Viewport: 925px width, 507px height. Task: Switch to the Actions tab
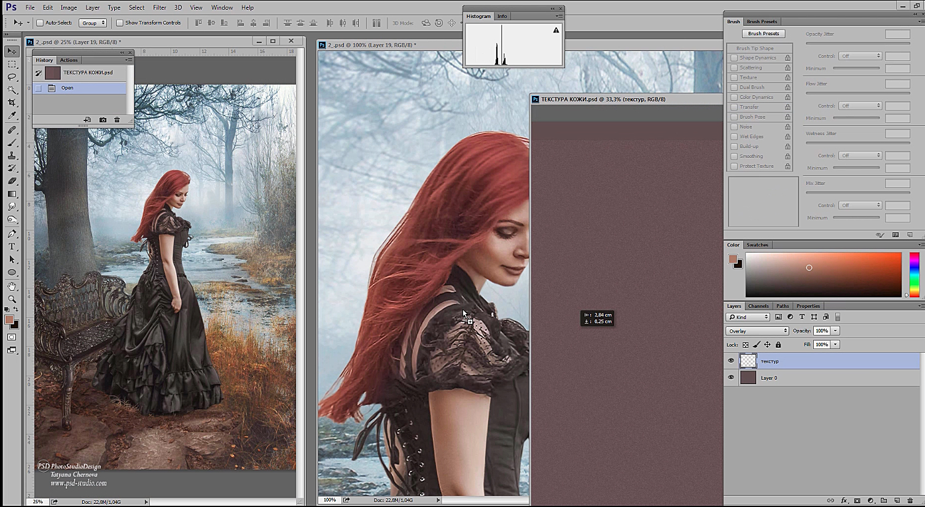(69, 60)
